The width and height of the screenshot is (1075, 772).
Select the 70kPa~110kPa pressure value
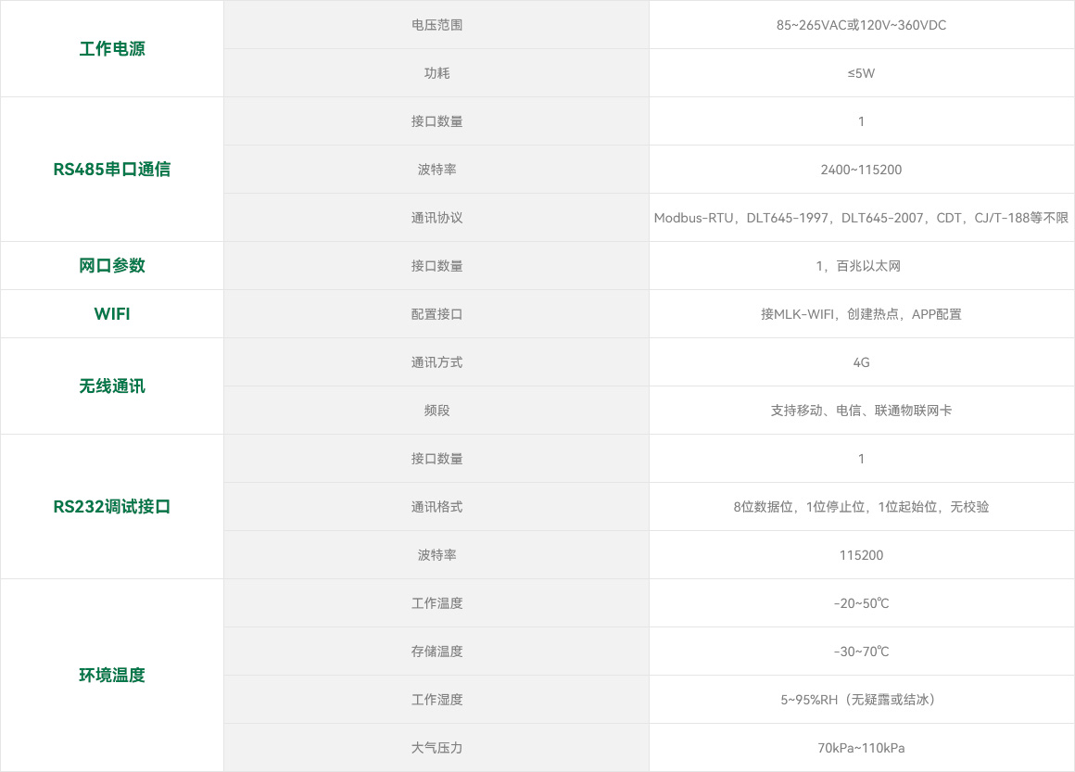[861, 748]
